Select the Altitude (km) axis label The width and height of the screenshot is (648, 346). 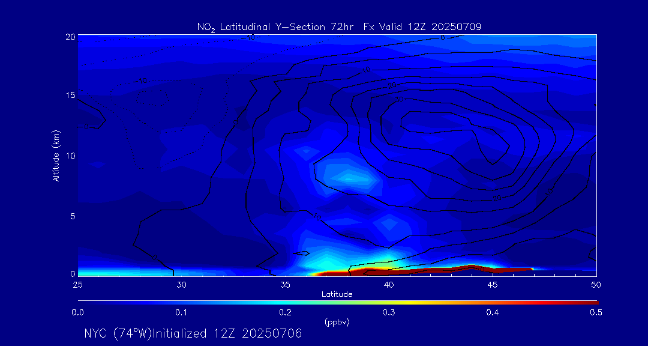(x=56, y=155)
